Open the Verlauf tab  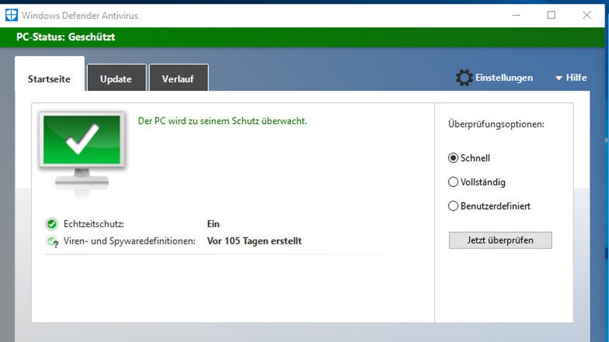178,79
